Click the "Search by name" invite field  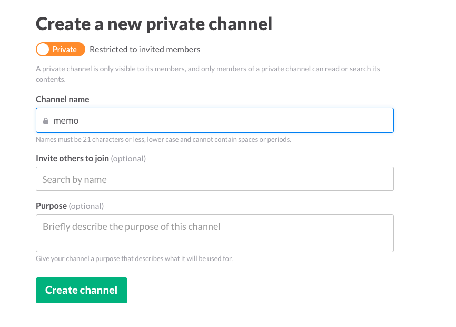(214, 179)
